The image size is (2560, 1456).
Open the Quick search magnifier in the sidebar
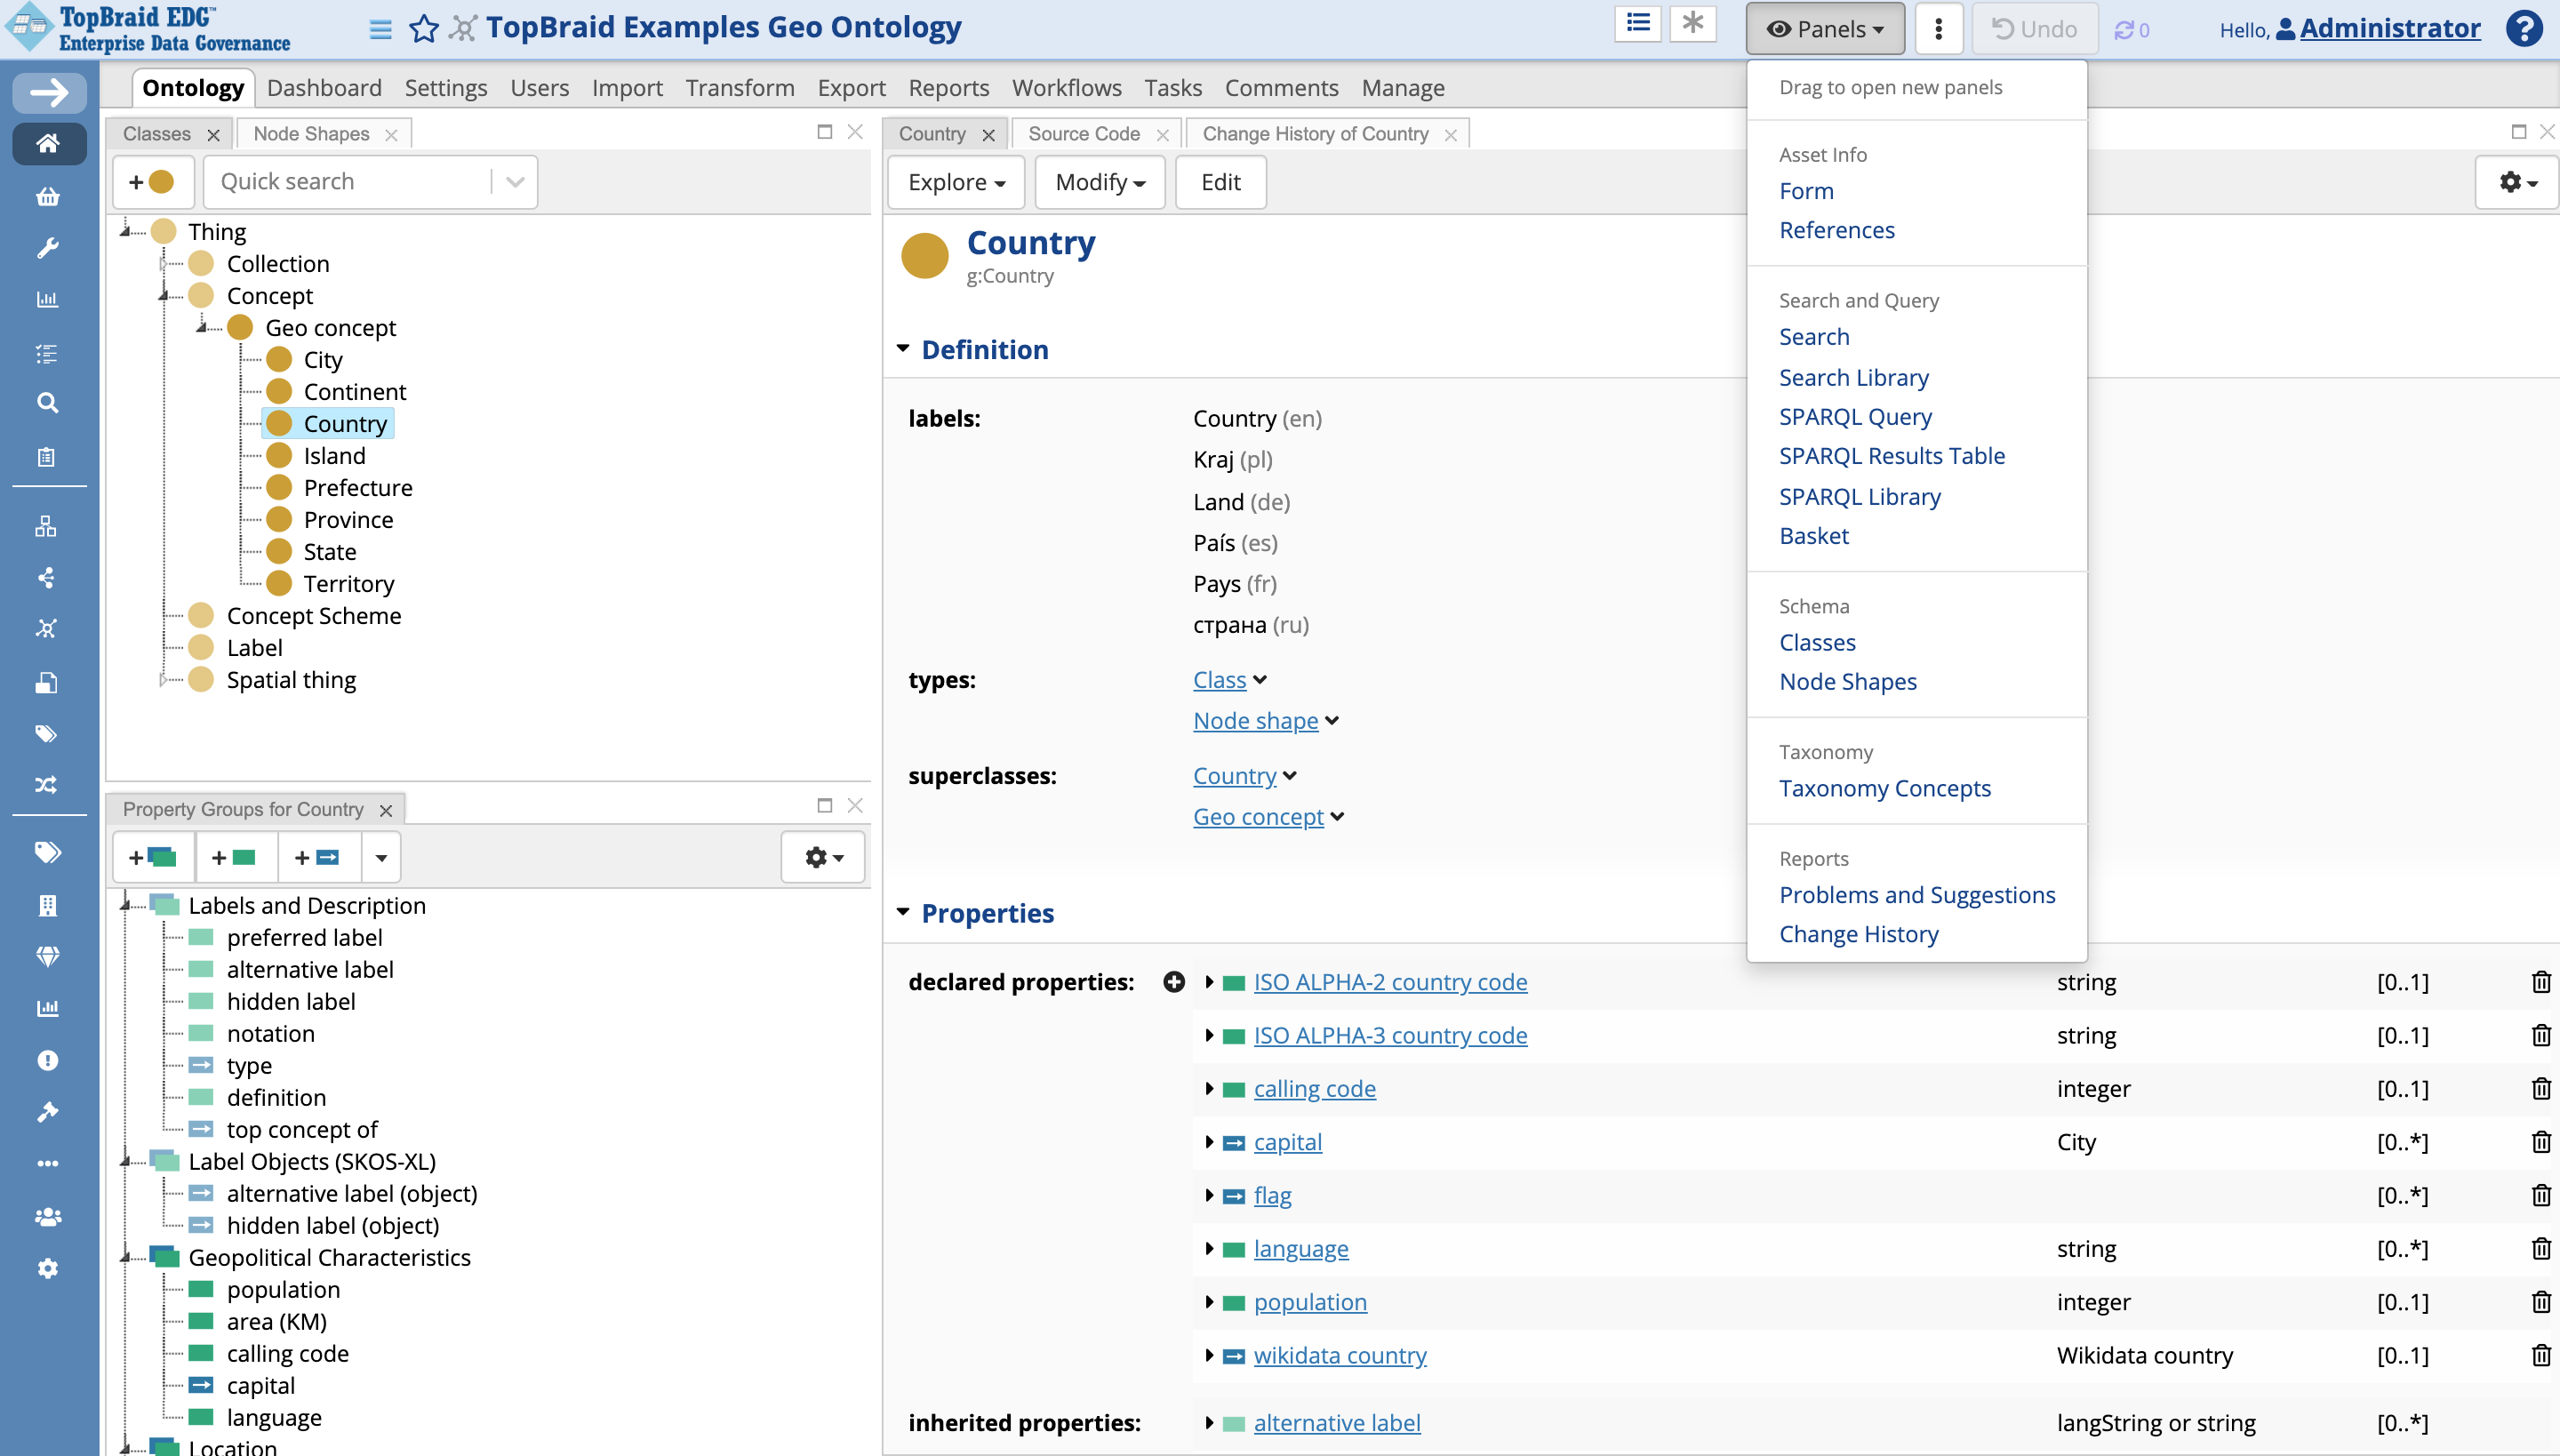[x=48, y=402]
